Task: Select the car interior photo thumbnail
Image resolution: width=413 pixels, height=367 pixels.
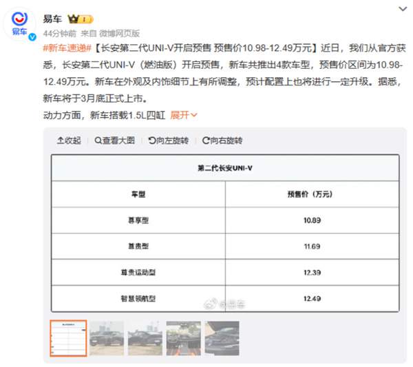Action: [184, 338]
